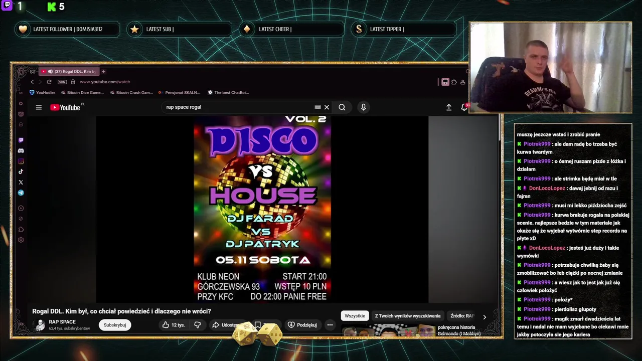Image resolution: width=642 pixels, height=361 pixels.
Task: Reload the page with the refresh icon
Action: coord(49,82)
